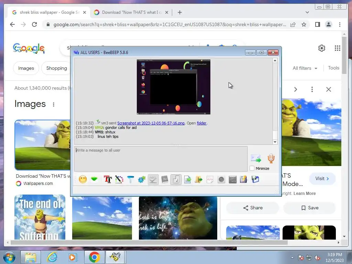Select the Images filter chip
Image resolution: width=352 pixels, height=264 pixels.
click(x=26, y=68)
